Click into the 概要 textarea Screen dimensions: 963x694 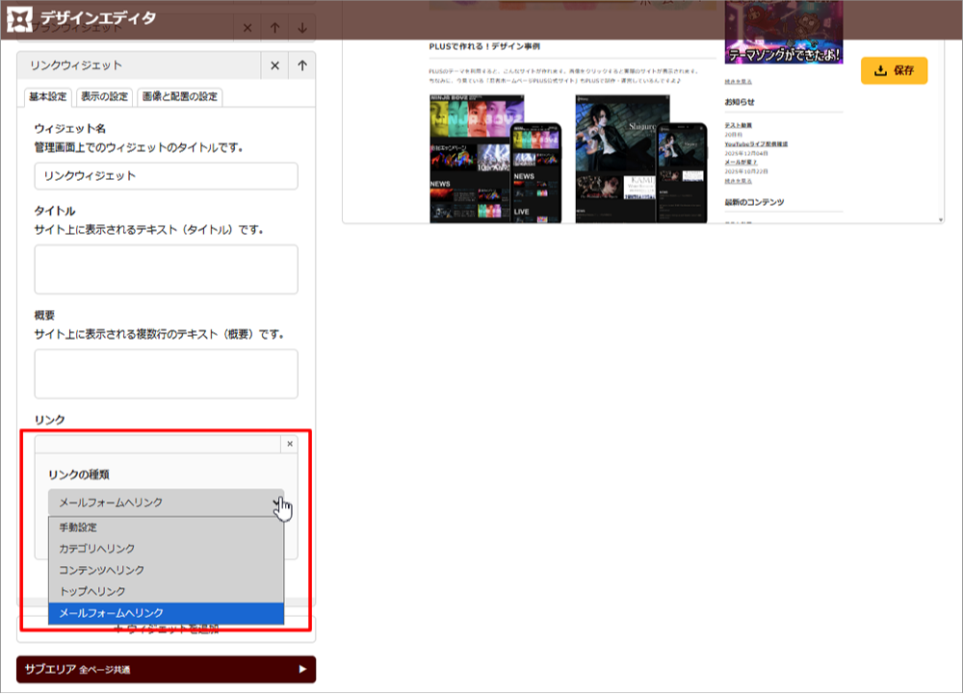click(x=166, y=373)
